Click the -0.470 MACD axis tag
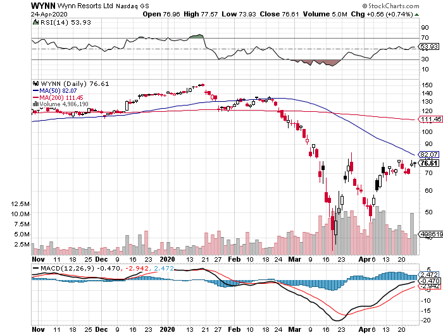This screenshot has height=335, width=443. (430, 281)
